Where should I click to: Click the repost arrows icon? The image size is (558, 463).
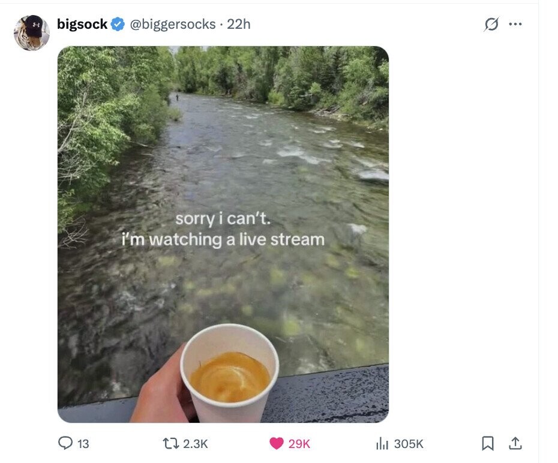point(171,443)
